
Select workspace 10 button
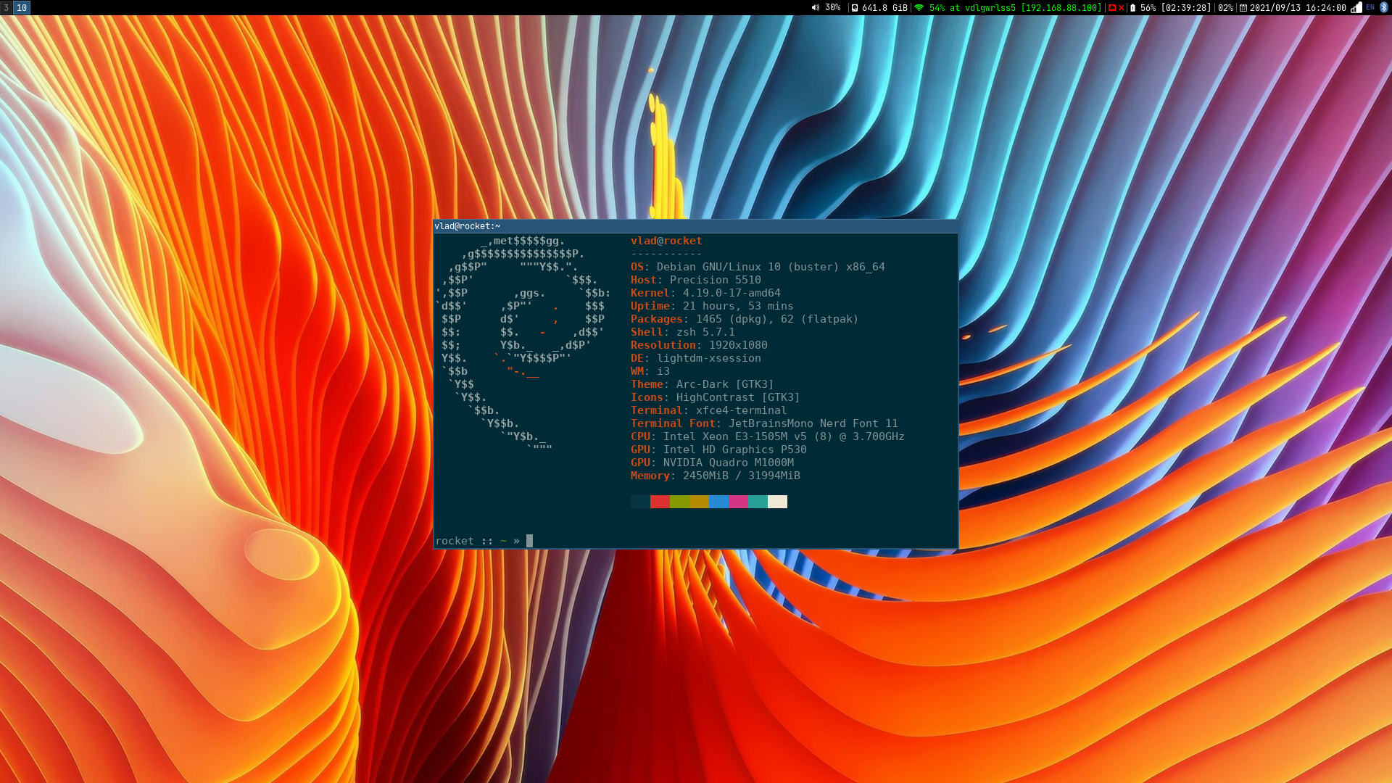pyautogui.click(x=22, y=8)
